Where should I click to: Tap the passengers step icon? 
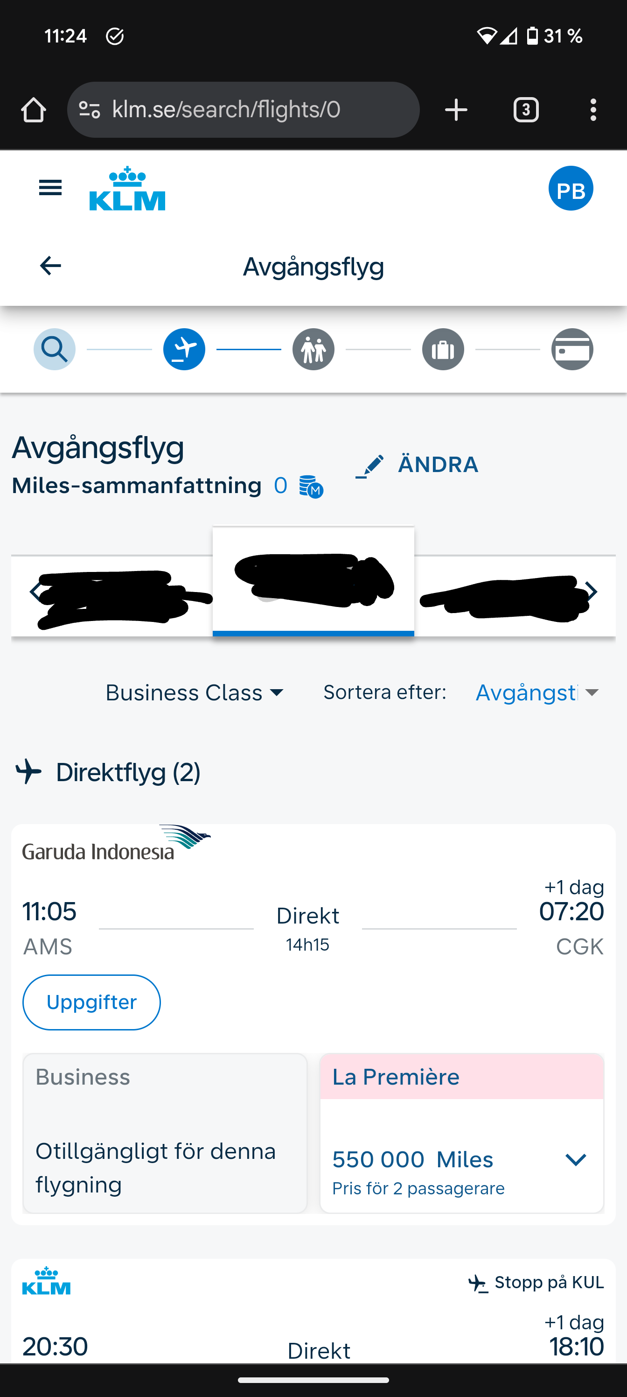(313, 349)
